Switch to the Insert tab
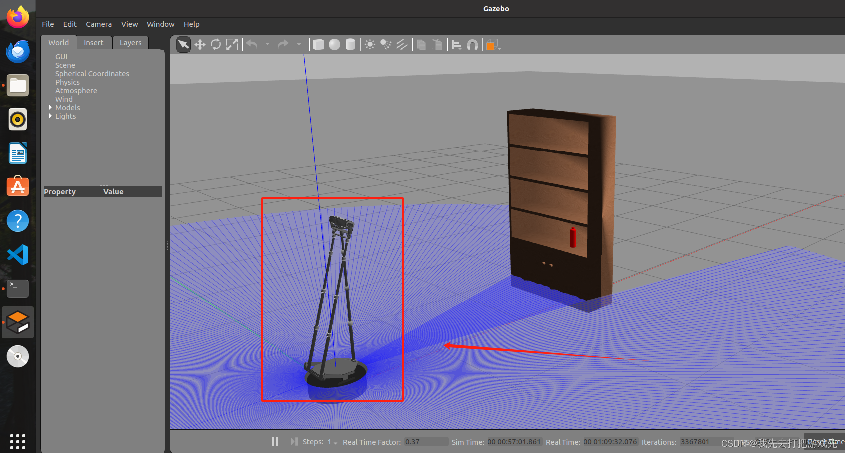The width and height of the screenshot is (845, 453). [x=94, y=43]
